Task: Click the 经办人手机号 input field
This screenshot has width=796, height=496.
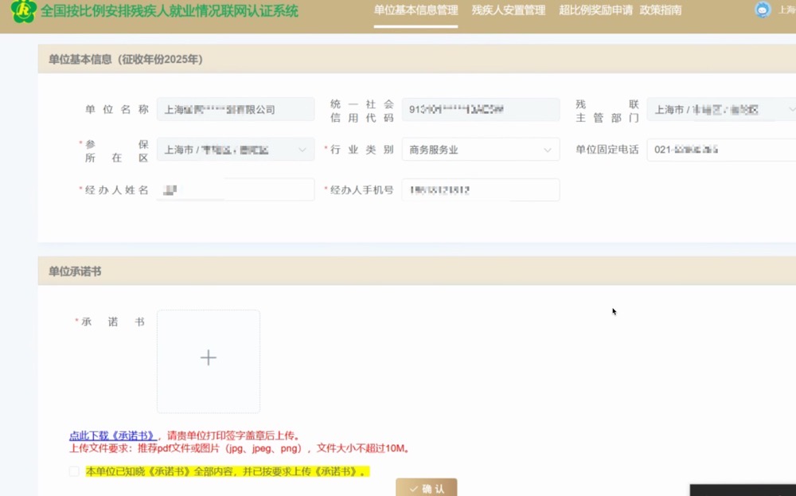Action: (x=480, y=189)
